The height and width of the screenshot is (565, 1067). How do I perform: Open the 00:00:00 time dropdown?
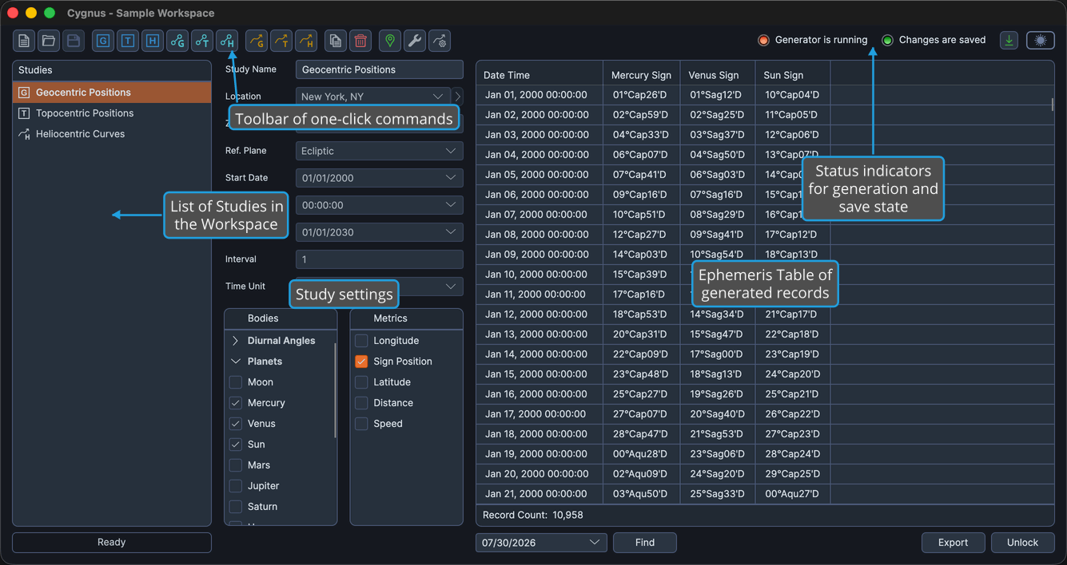click(380, 205)
